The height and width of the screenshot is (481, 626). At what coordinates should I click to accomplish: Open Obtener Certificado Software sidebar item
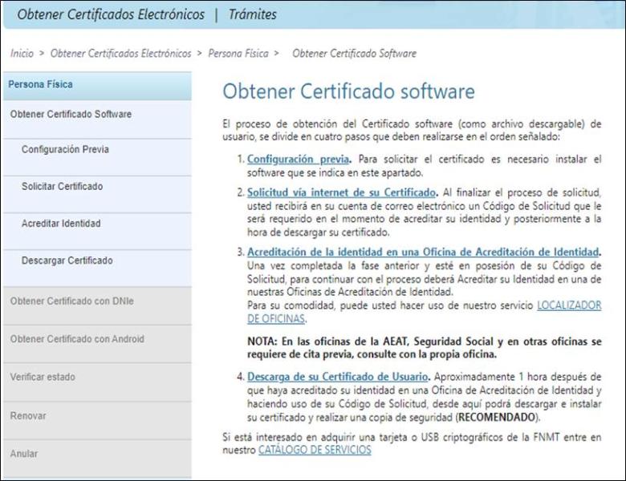[71, 114]
